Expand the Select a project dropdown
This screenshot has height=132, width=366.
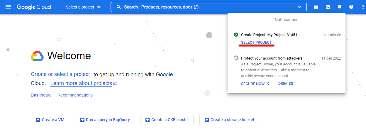coord(83,7)
